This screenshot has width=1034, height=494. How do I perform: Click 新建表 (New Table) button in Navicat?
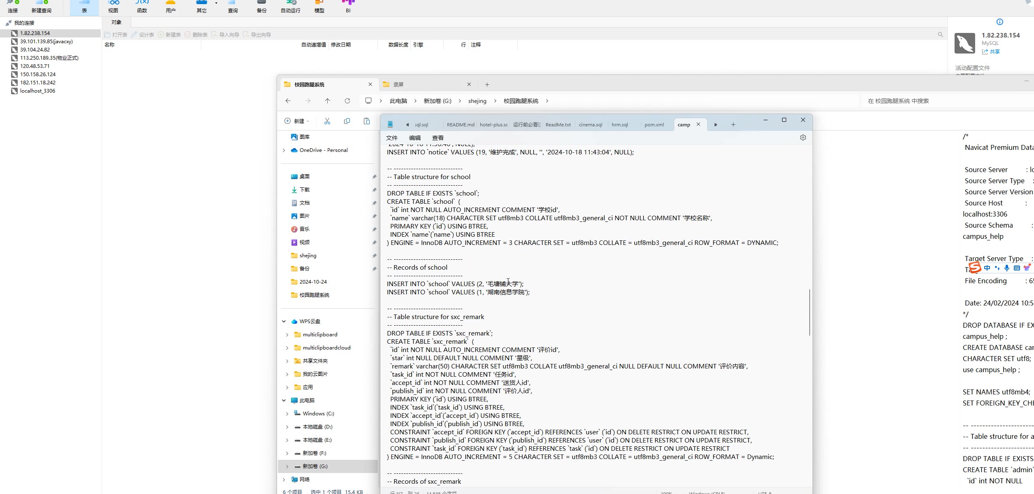click(x=169, y=35)
